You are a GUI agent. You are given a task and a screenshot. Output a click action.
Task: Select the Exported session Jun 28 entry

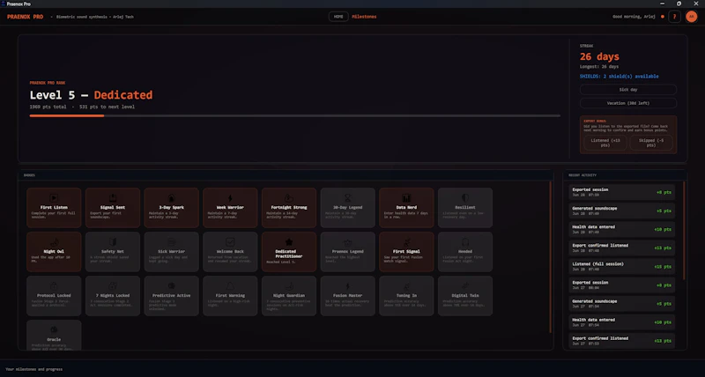click(x=622, y=192)
